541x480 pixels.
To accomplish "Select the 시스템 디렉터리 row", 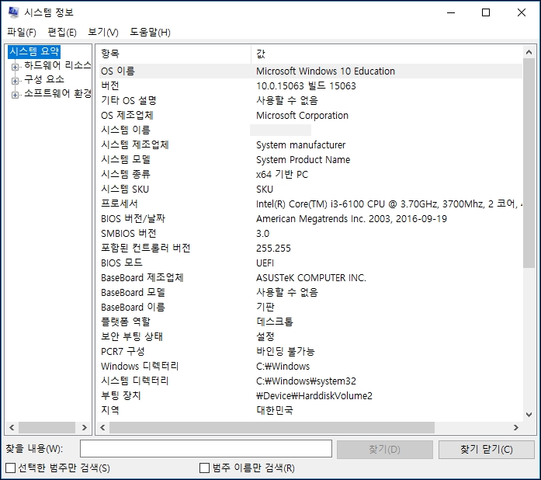I will pos(310,381).
